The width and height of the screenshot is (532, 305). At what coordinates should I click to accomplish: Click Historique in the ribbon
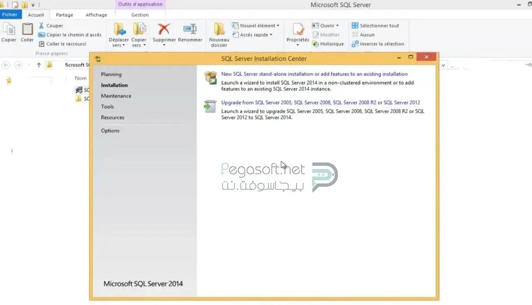[328, 44]
